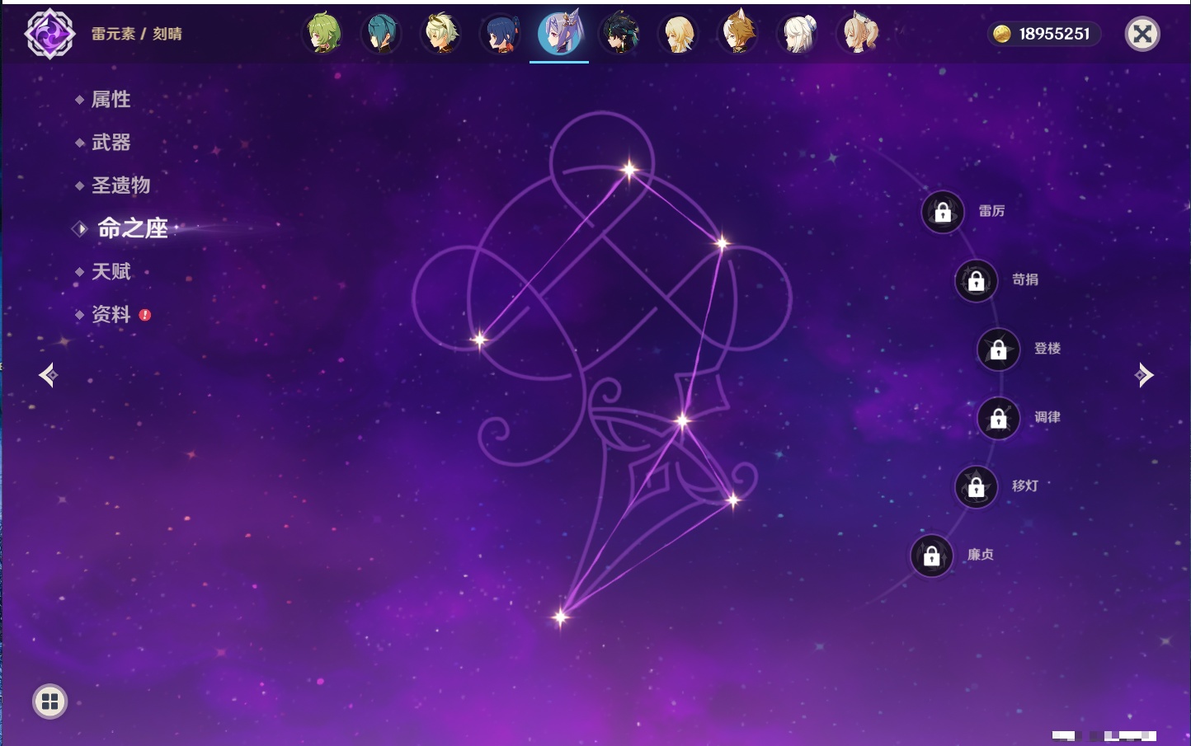The width and height of the screenshot is (1191, 746).
Task: Select the blonde twin-tail avatar with hat
Action: click(x=858, y=34)
